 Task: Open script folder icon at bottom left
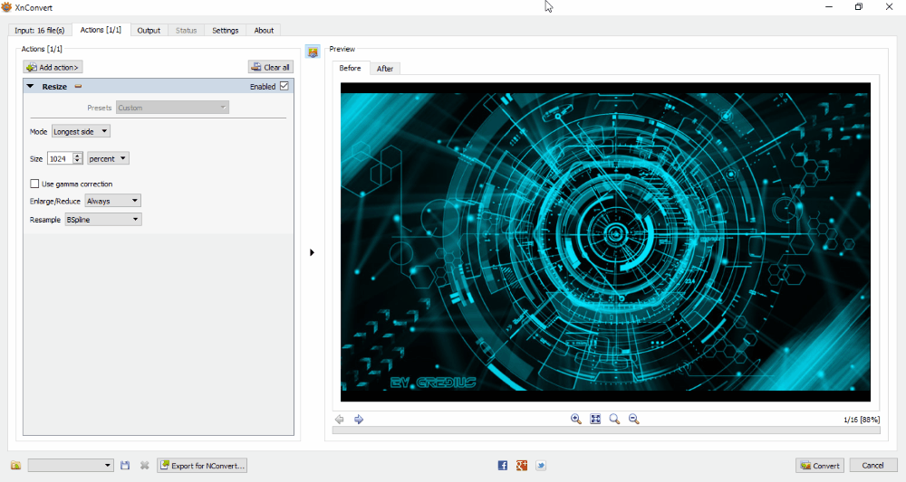coord(15,466)
